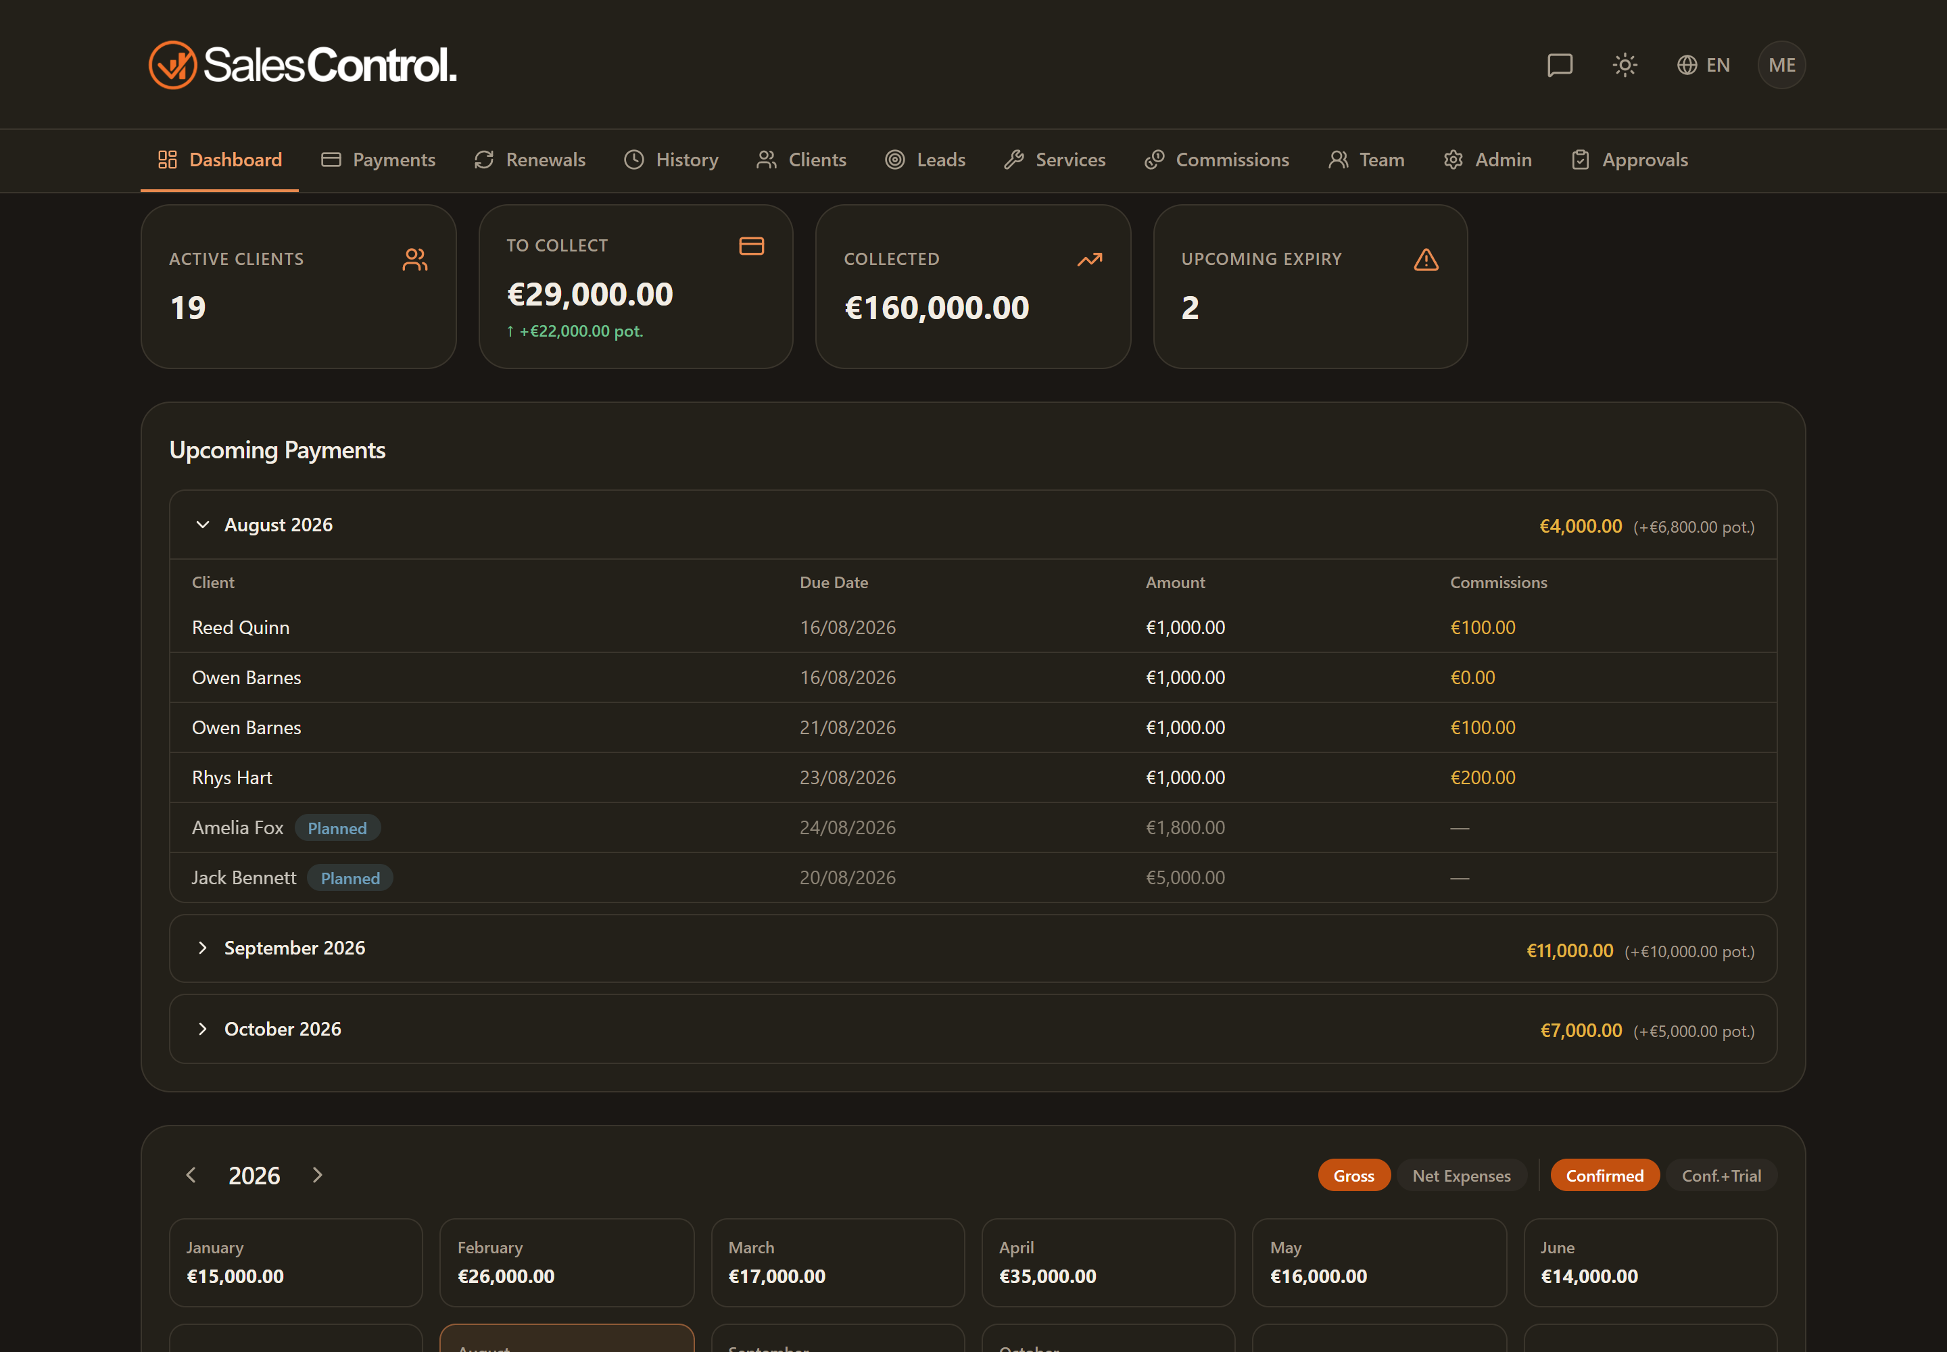Viewport: 1947px width, 1352px height.
Task: Select the January €15,000.00 month card
Action: pyautogui.click(x=295, y=1262)
